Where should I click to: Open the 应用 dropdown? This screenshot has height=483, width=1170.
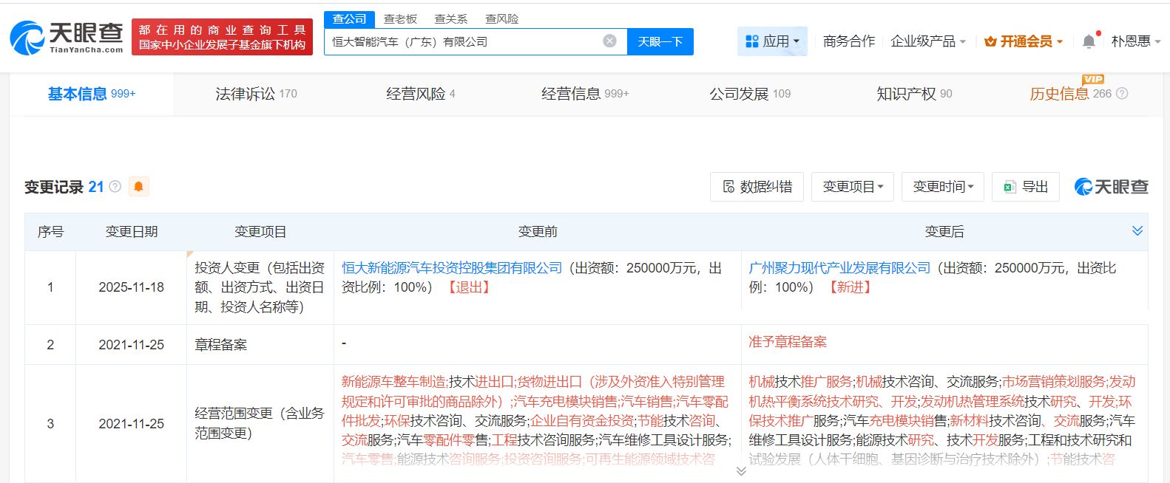coord(771,41)
